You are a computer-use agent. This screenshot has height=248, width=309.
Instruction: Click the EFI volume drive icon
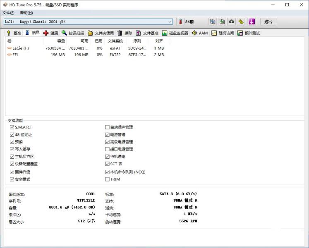pos(9,55)
